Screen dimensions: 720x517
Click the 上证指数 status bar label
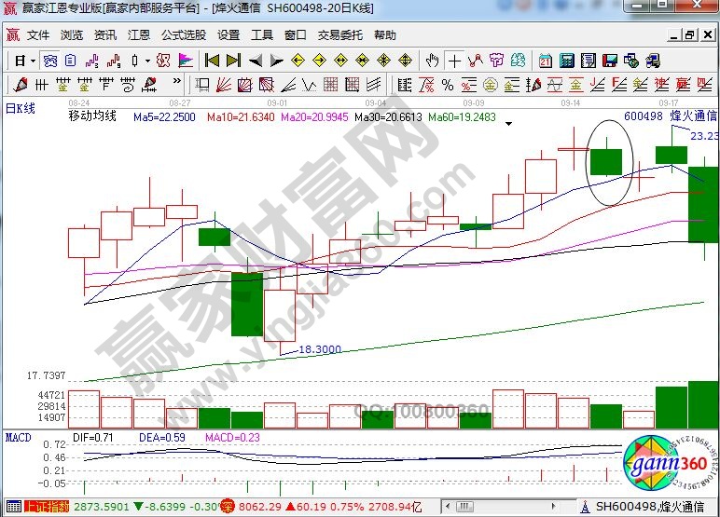(46, 507)
